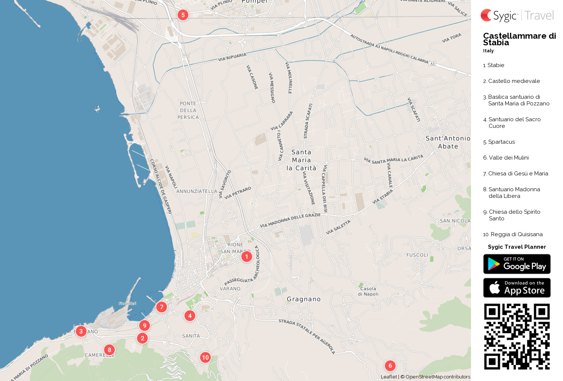
Task: Click the 'Sygic Travel Planner' heading
Action: click(x=517, y=247)
